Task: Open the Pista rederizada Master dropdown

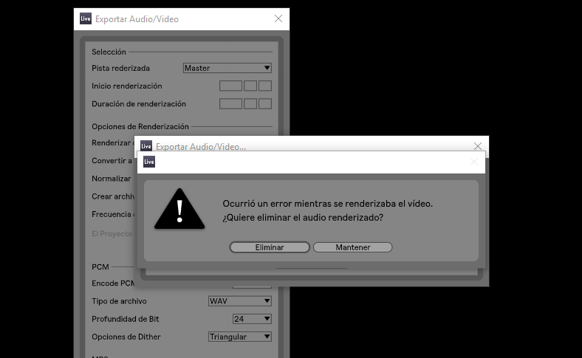Action: (x=227, y=68)
